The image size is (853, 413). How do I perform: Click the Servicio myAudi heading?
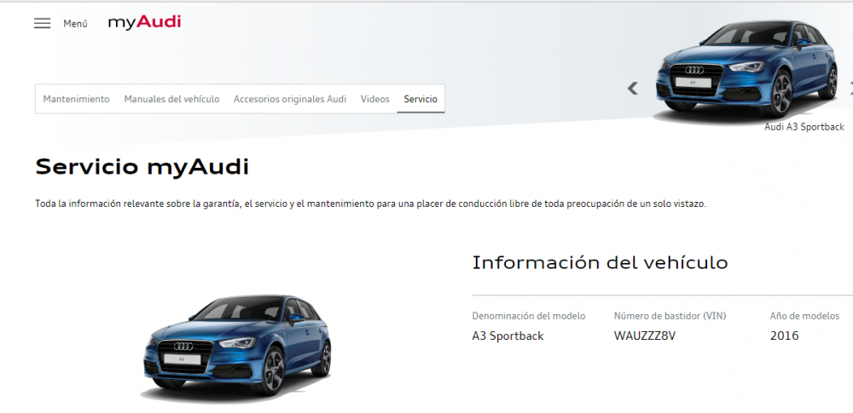point(142,167)
